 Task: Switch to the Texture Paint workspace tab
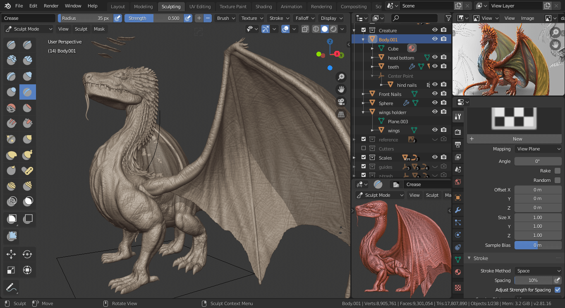coord(233,7)
